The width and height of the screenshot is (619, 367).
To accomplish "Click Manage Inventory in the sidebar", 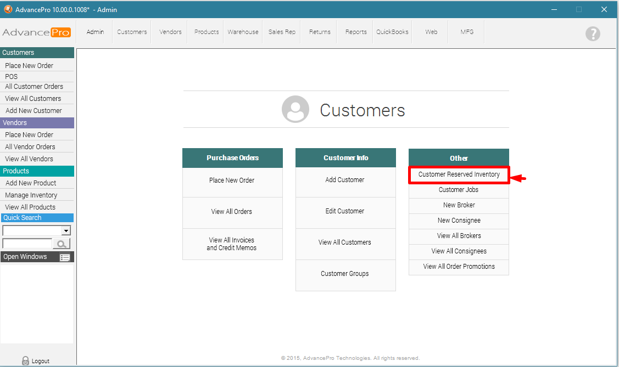I will click(x=31, y=195).
